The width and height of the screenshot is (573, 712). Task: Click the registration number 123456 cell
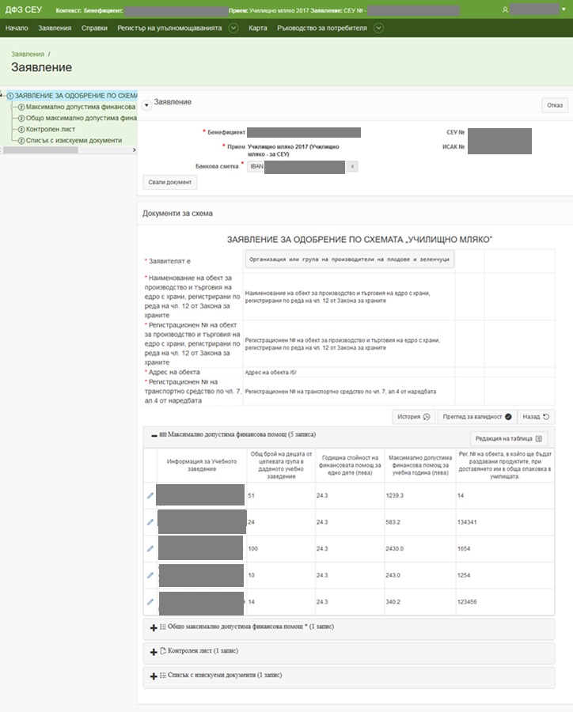tap(467, 602)
